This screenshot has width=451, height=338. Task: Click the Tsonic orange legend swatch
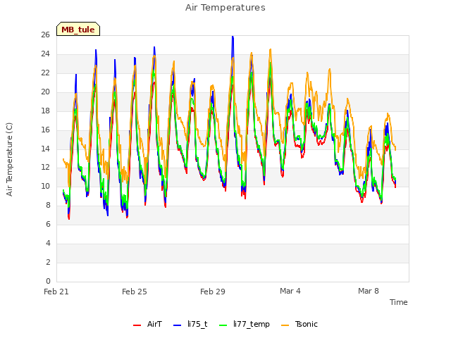[285, 325]
